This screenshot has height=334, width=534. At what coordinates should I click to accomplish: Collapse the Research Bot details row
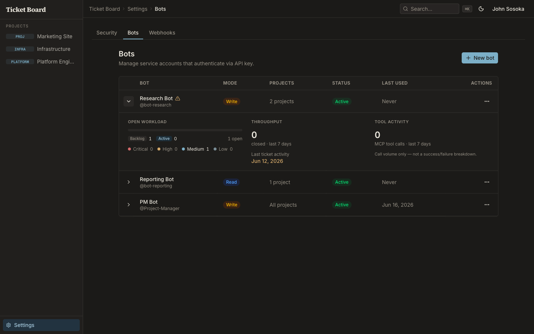tap(129, 101)
